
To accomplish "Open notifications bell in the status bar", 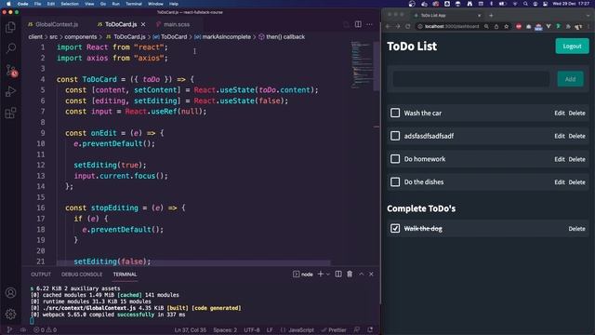I will point(370,329).
